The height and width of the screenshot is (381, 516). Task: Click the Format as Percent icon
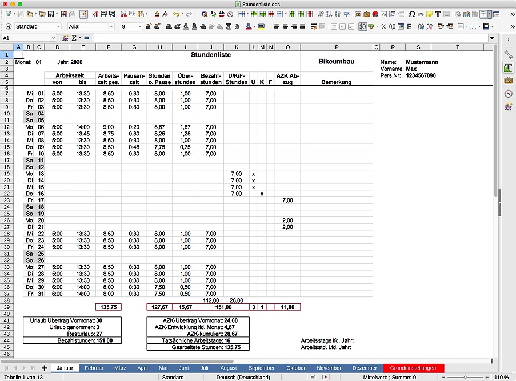pos(383,26)
